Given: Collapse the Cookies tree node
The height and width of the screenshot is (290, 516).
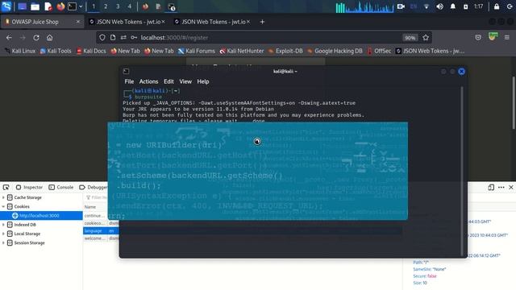Looking at the screenshot, I should tap(3, 206).
